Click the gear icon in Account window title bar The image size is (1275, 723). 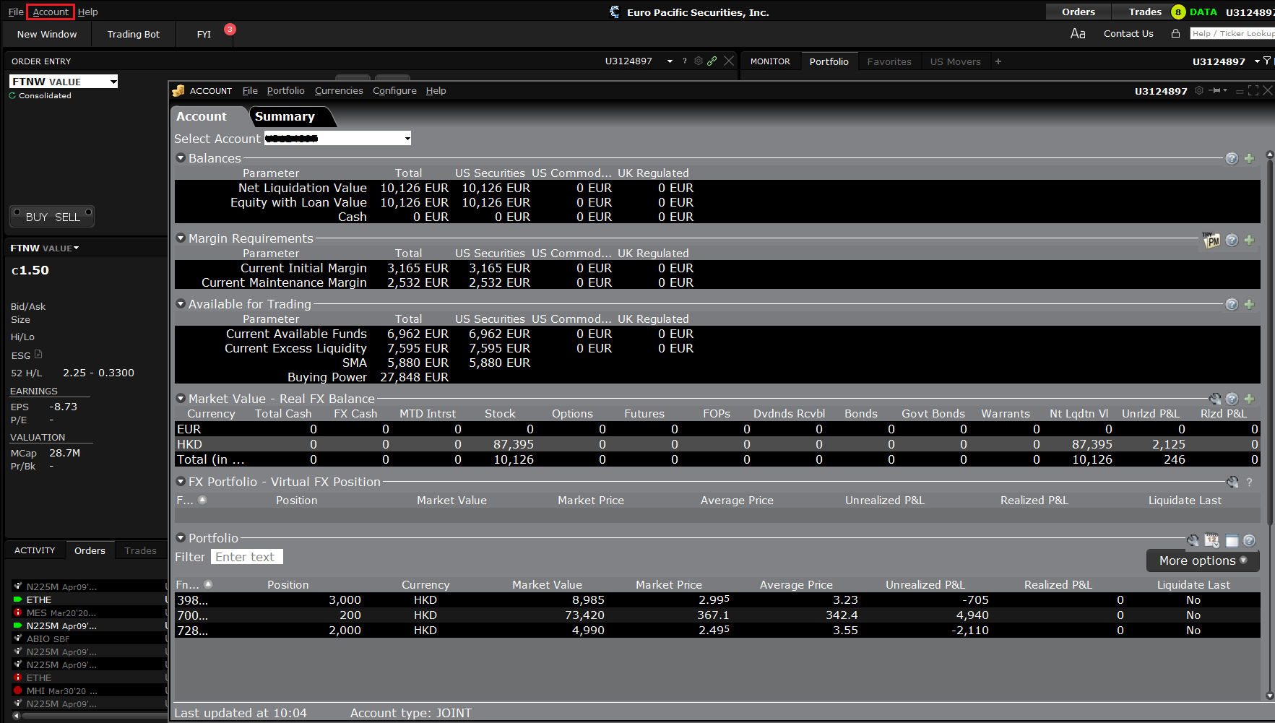coord(1199,91)
